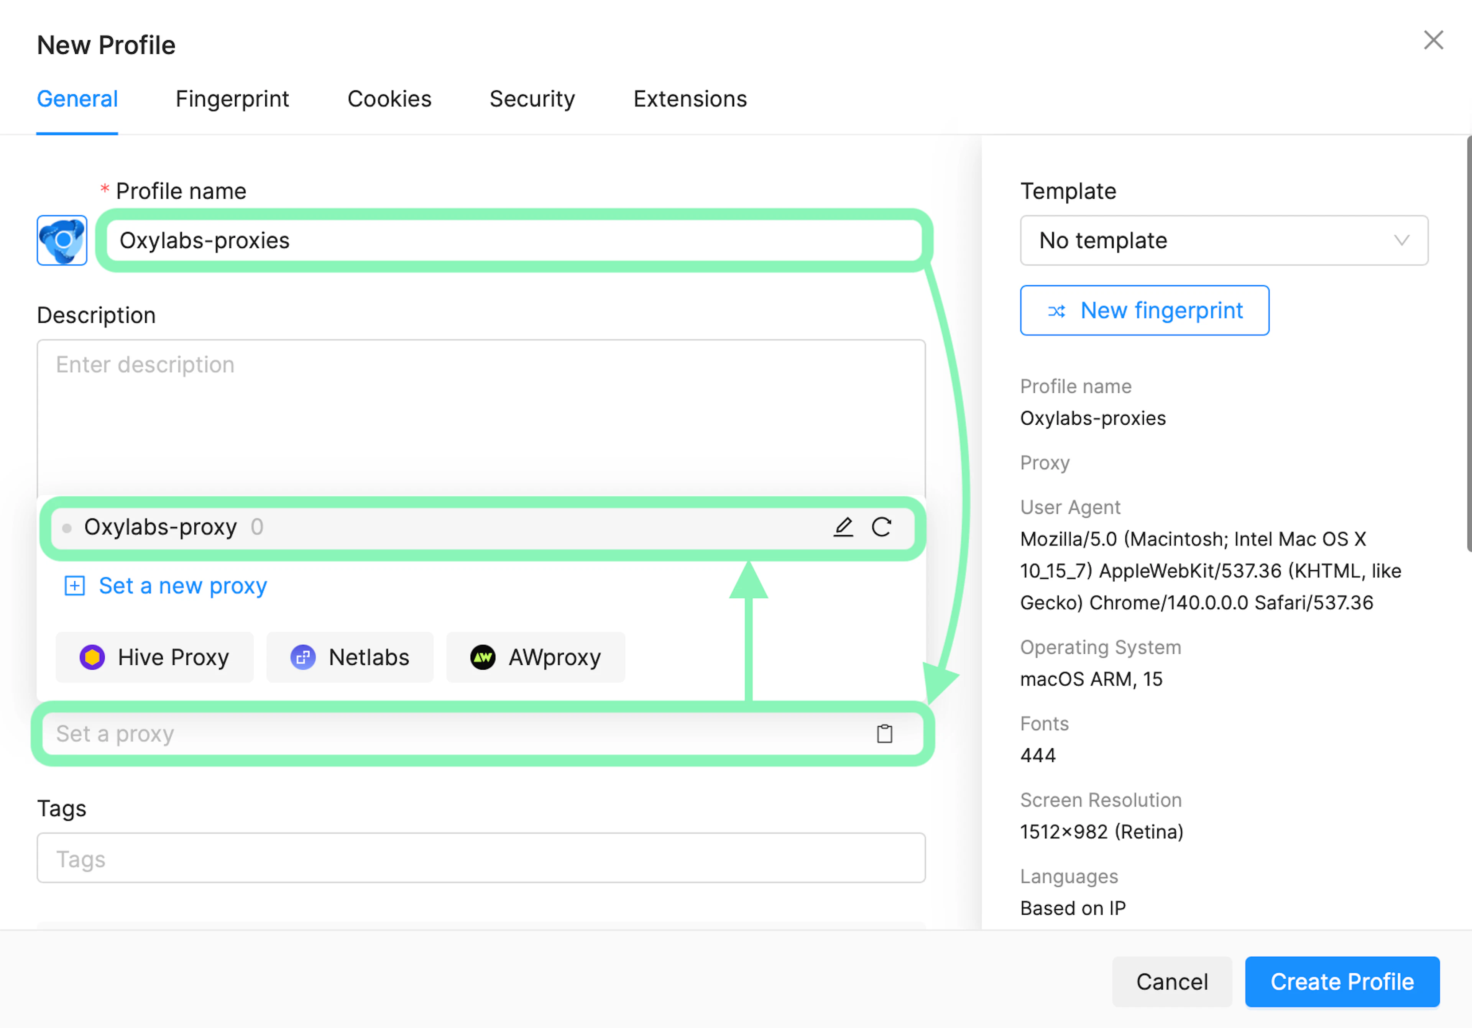The image size is (1472, 1028).
Task: Click the right panel vertical scrollbar
Action: 1469,343
